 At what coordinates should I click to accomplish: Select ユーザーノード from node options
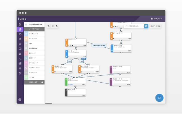click(34, 34)
